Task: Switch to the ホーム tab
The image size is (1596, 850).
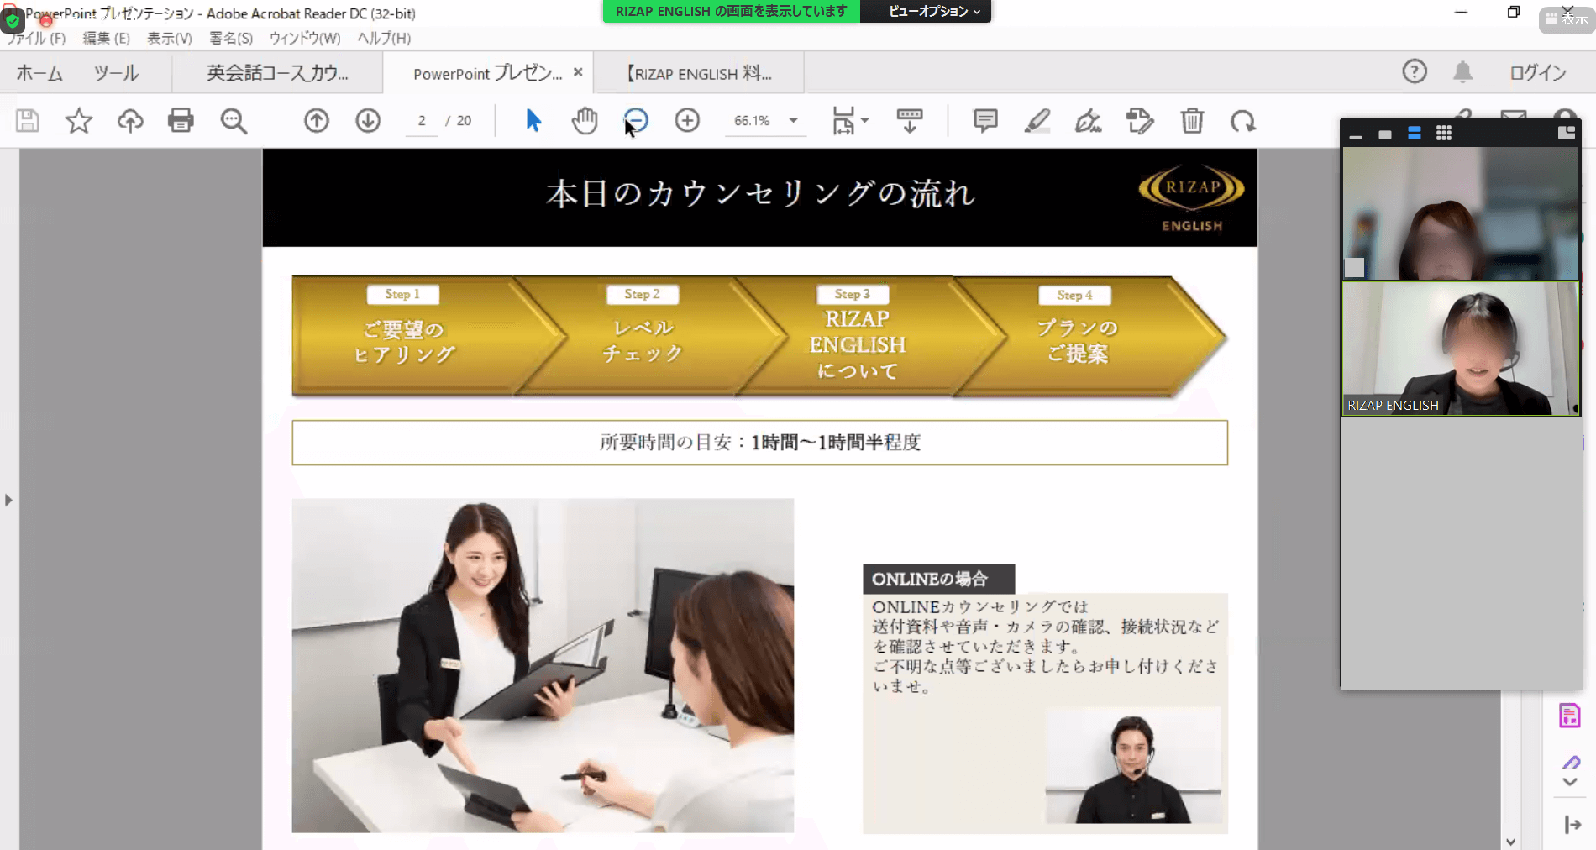Action: (x=39, y=73)
